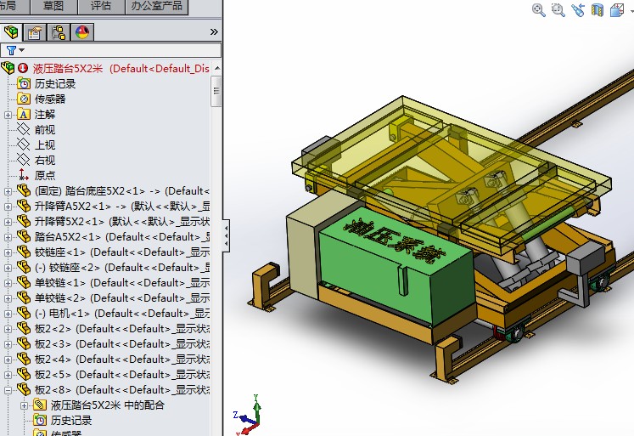Click Previous View icon
Viewport: 634px width, 436px height.
pos(577,9)
